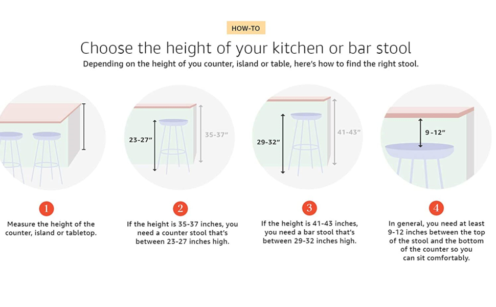
Task: Click the stool clearance illustration circle
Action: 435,159
